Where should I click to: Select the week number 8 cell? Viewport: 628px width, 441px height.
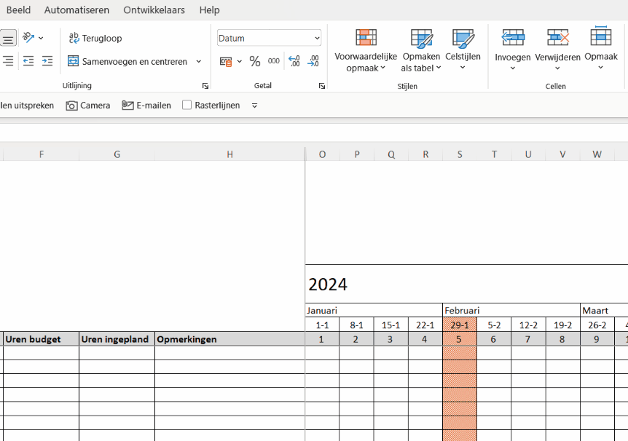(562, 339)
